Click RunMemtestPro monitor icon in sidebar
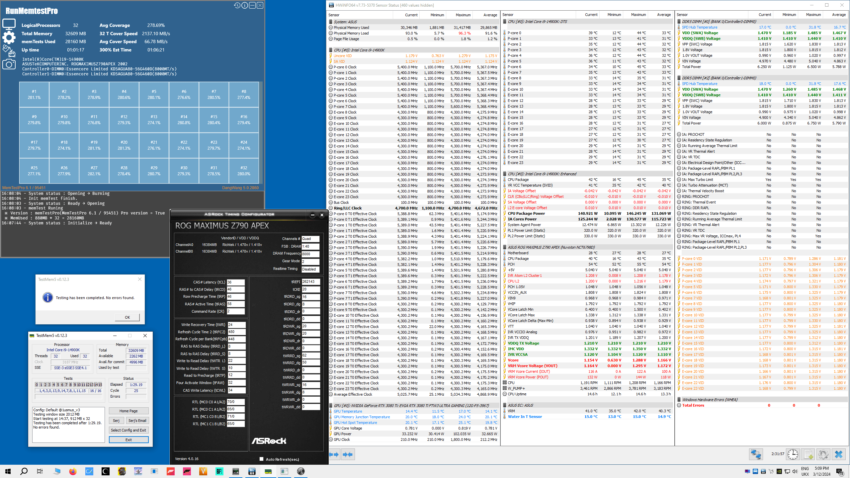850x478 pixels. (9, 24)
